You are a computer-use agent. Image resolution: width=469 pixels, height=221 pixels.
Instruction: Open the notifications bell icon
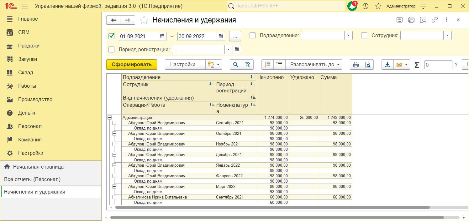pyautogui.click(x=352, y=6)
